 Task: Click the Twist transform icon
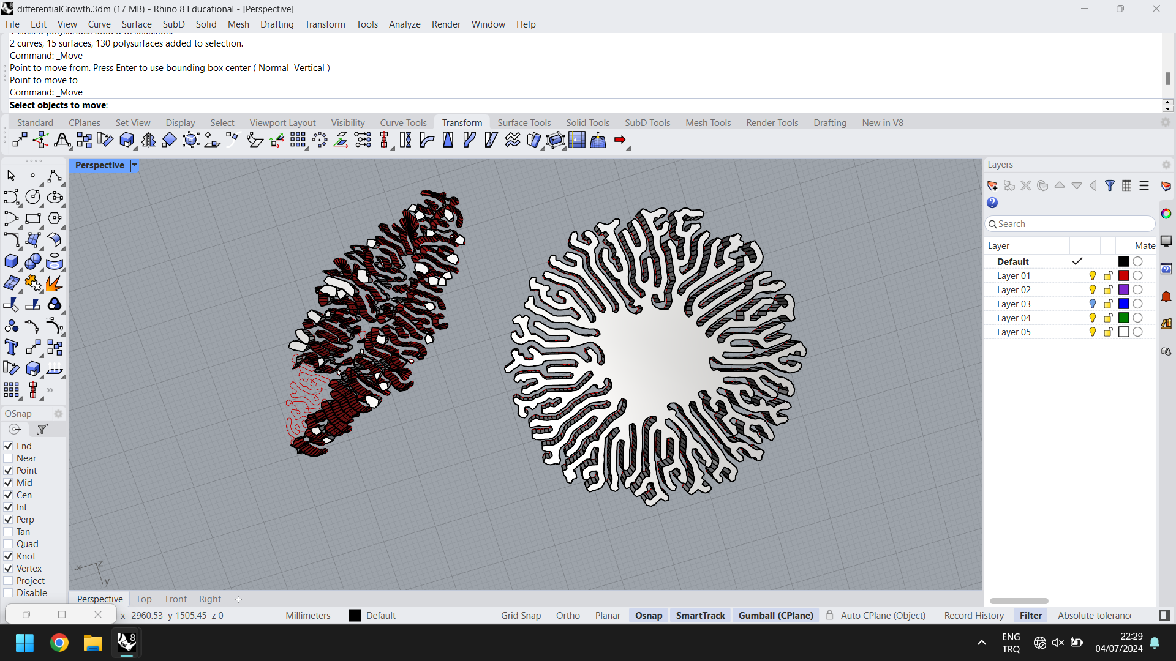click(405, 140)
